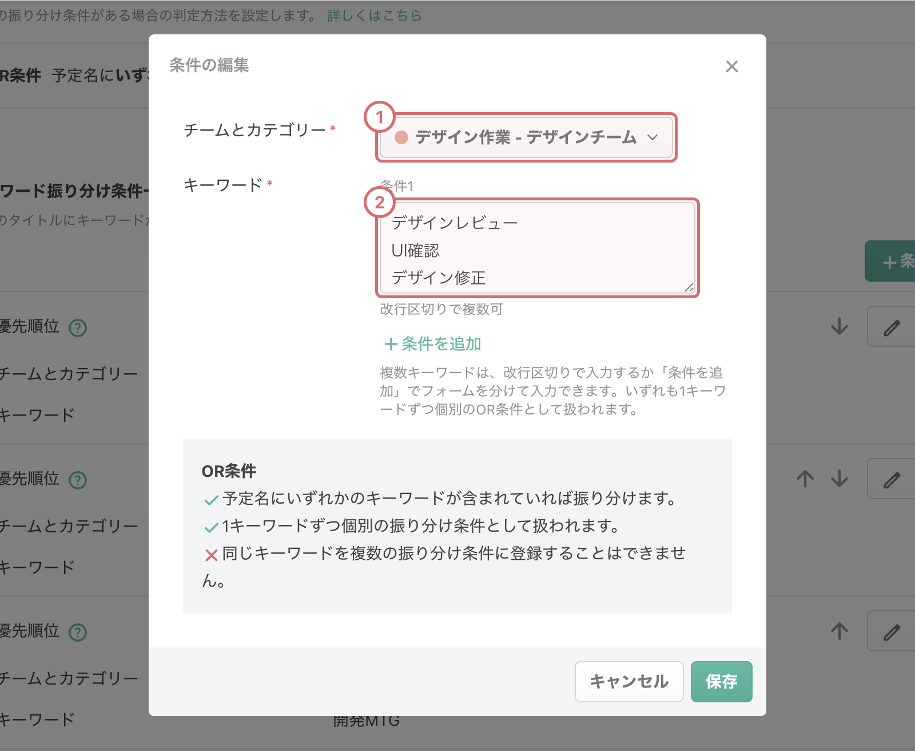Move the first condition down with arrow icon

click(x=839, y=327)
